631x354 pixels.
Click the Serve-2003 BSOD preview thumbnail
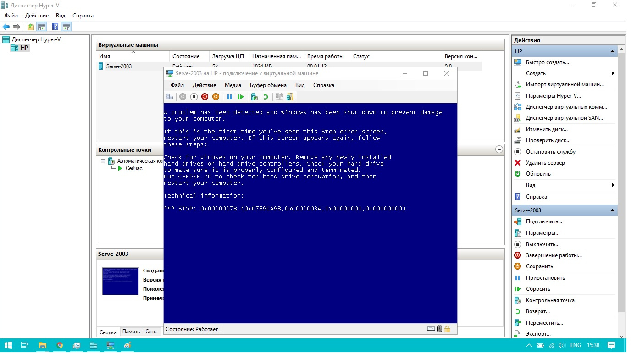pyautogui.click(x=120, y=281)
